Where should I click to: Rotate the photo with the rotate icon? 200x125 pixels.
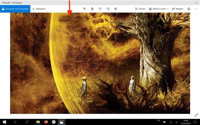tap(108, 9)
